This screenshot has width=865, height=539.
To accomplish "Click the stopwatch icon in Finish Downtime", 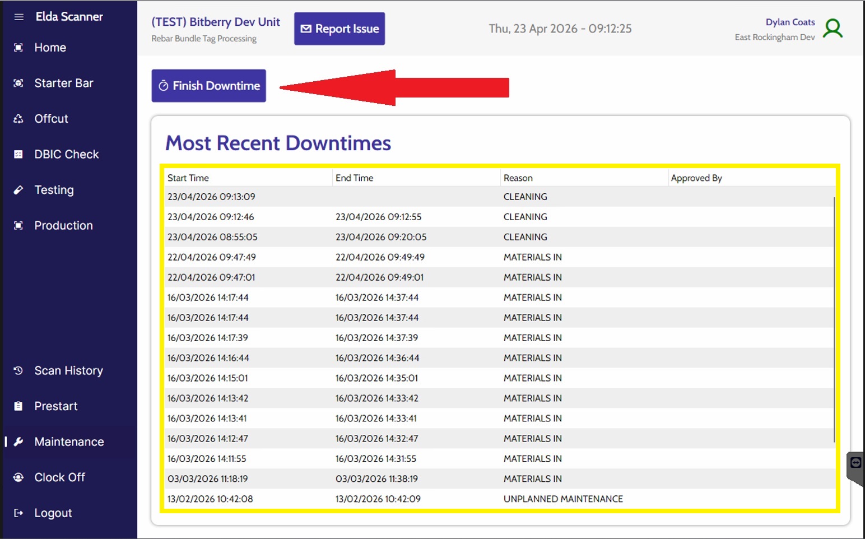I will (164, 86).
